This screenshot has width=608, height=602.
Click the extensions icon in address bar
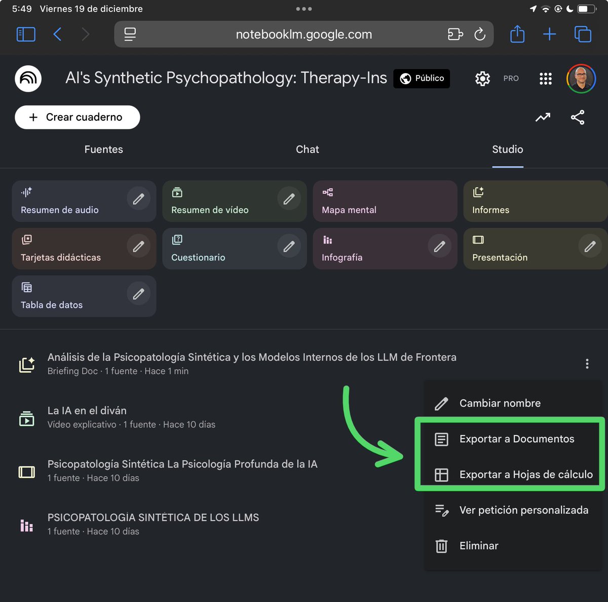pos(455,34)
